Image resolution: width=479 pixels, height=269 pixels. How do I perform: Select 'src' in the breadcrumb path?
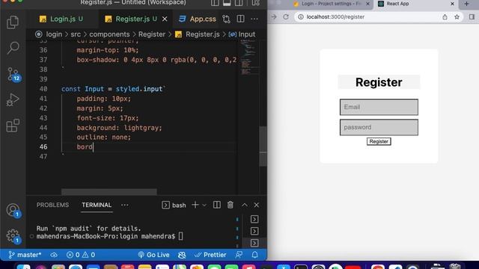[76, 34]
